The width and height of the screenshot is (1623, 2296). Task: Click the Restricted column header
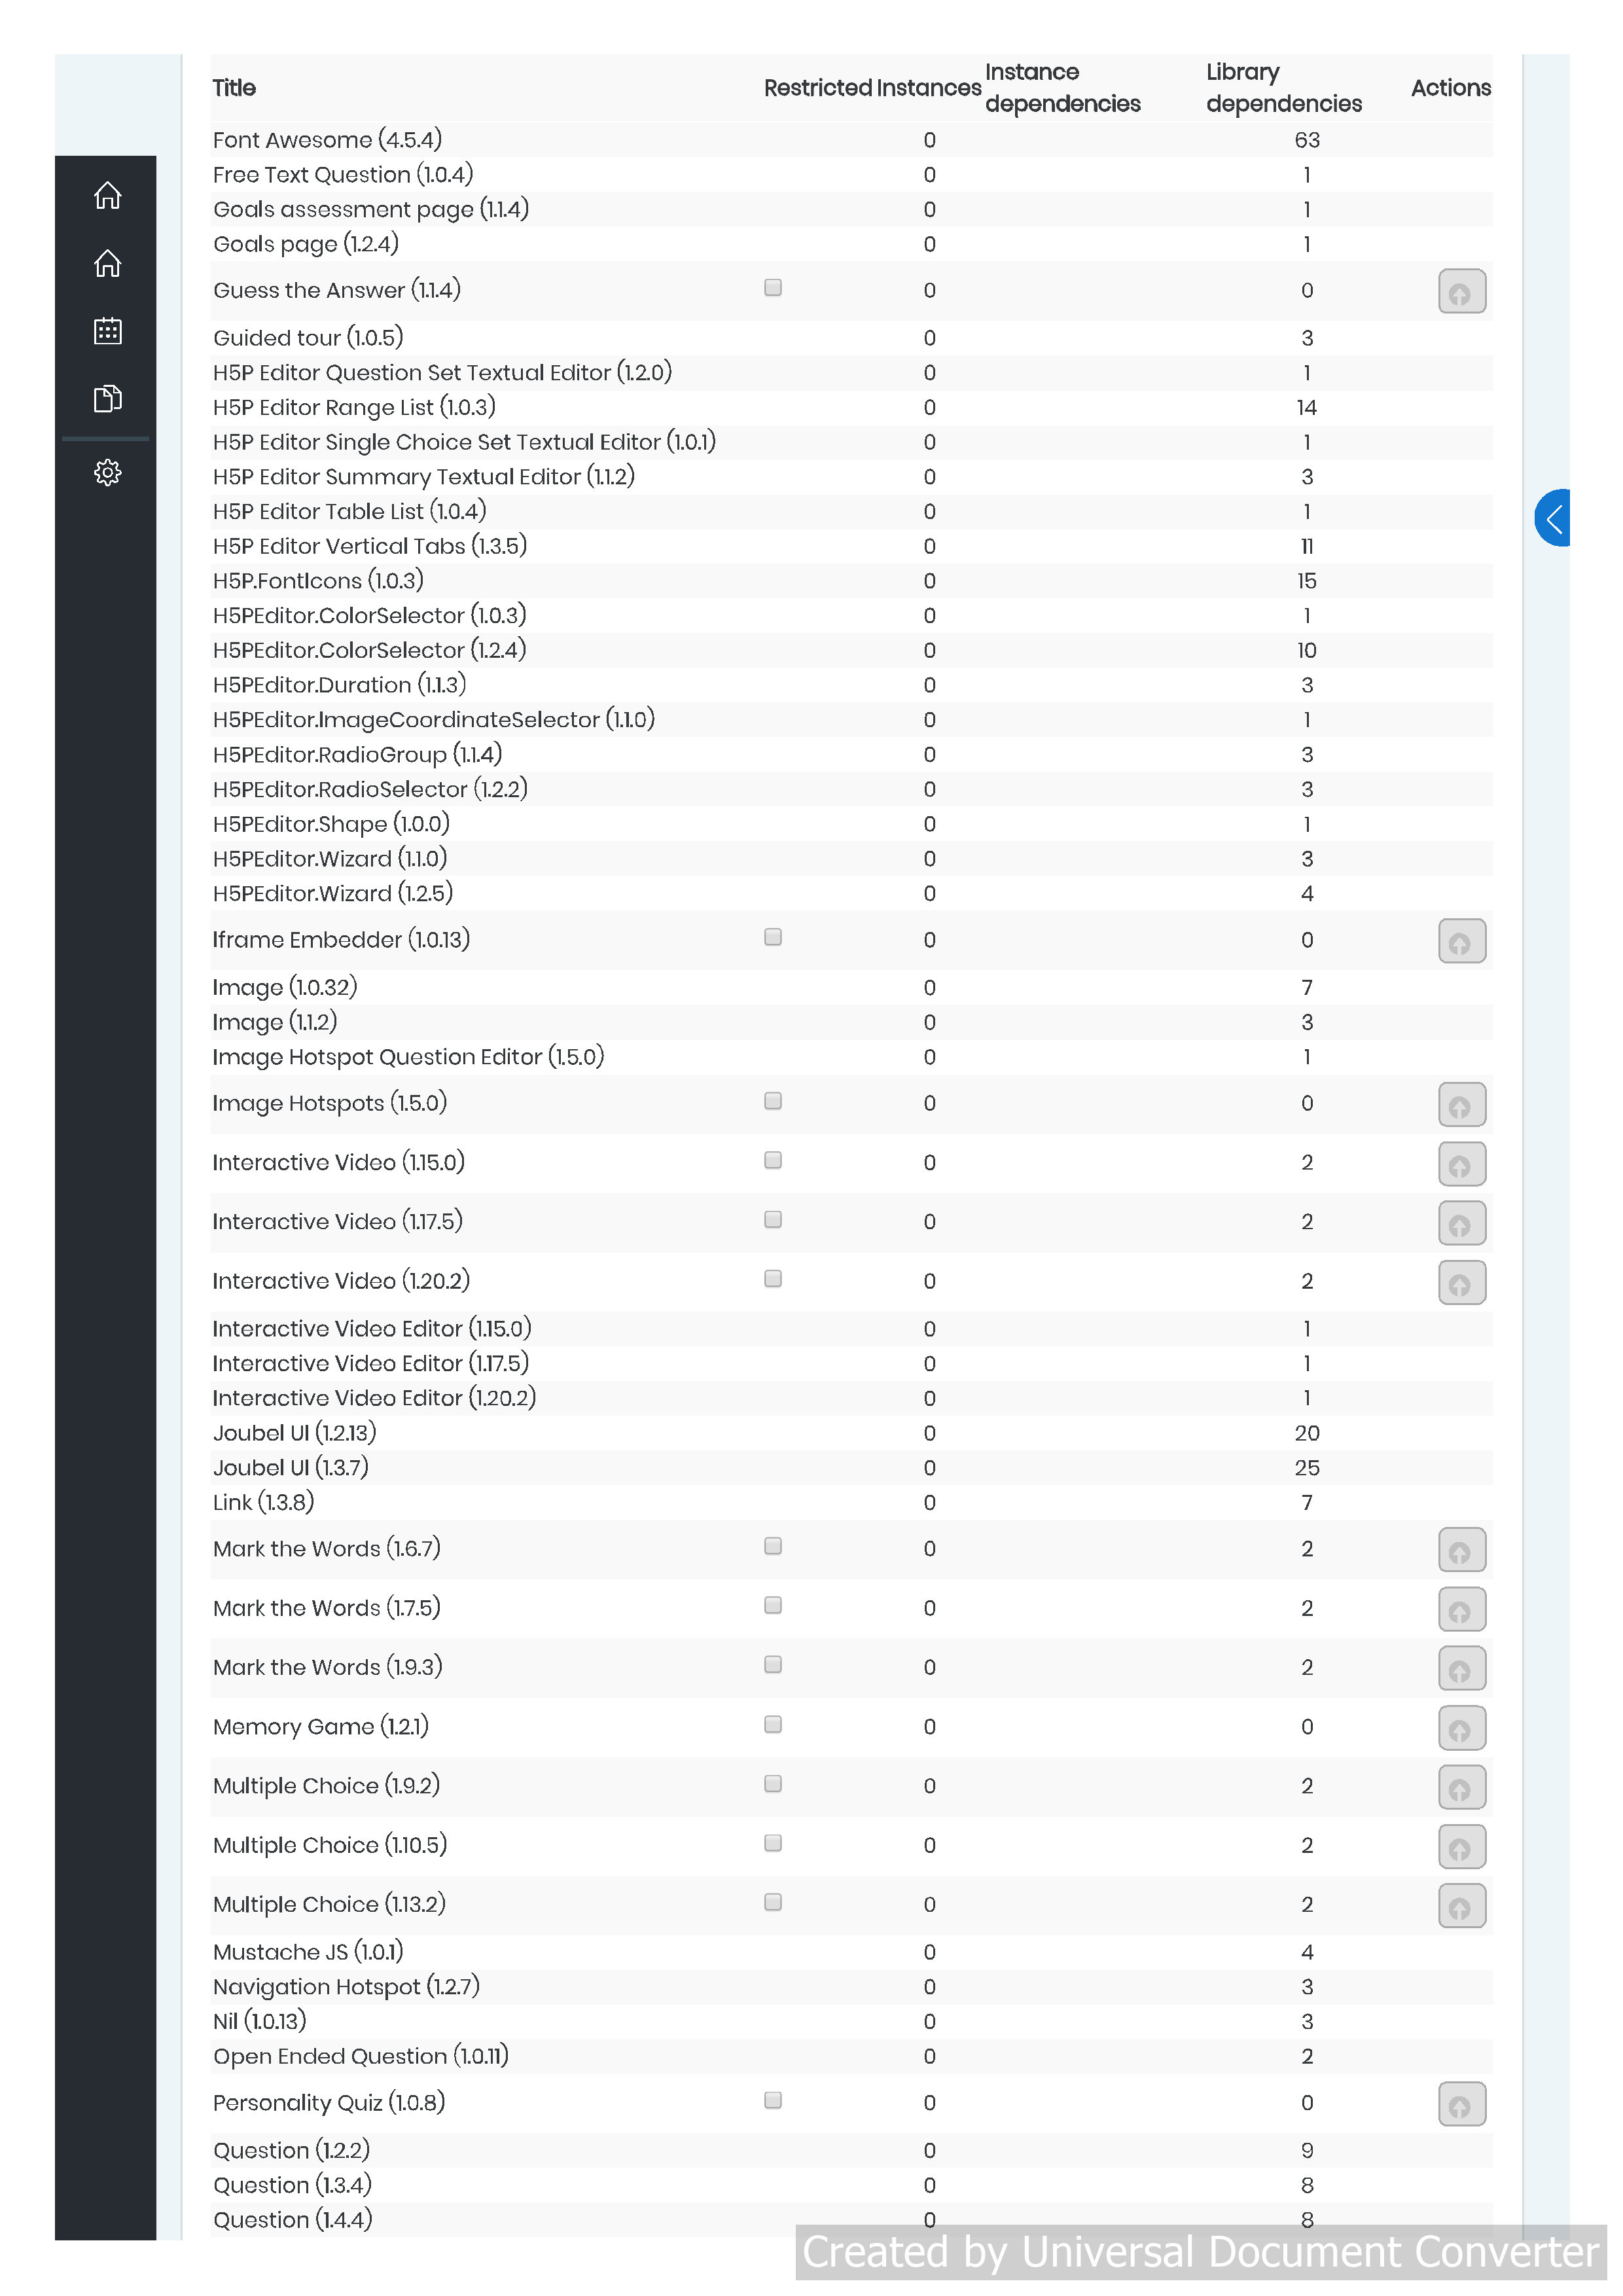(x=872, y=88)
